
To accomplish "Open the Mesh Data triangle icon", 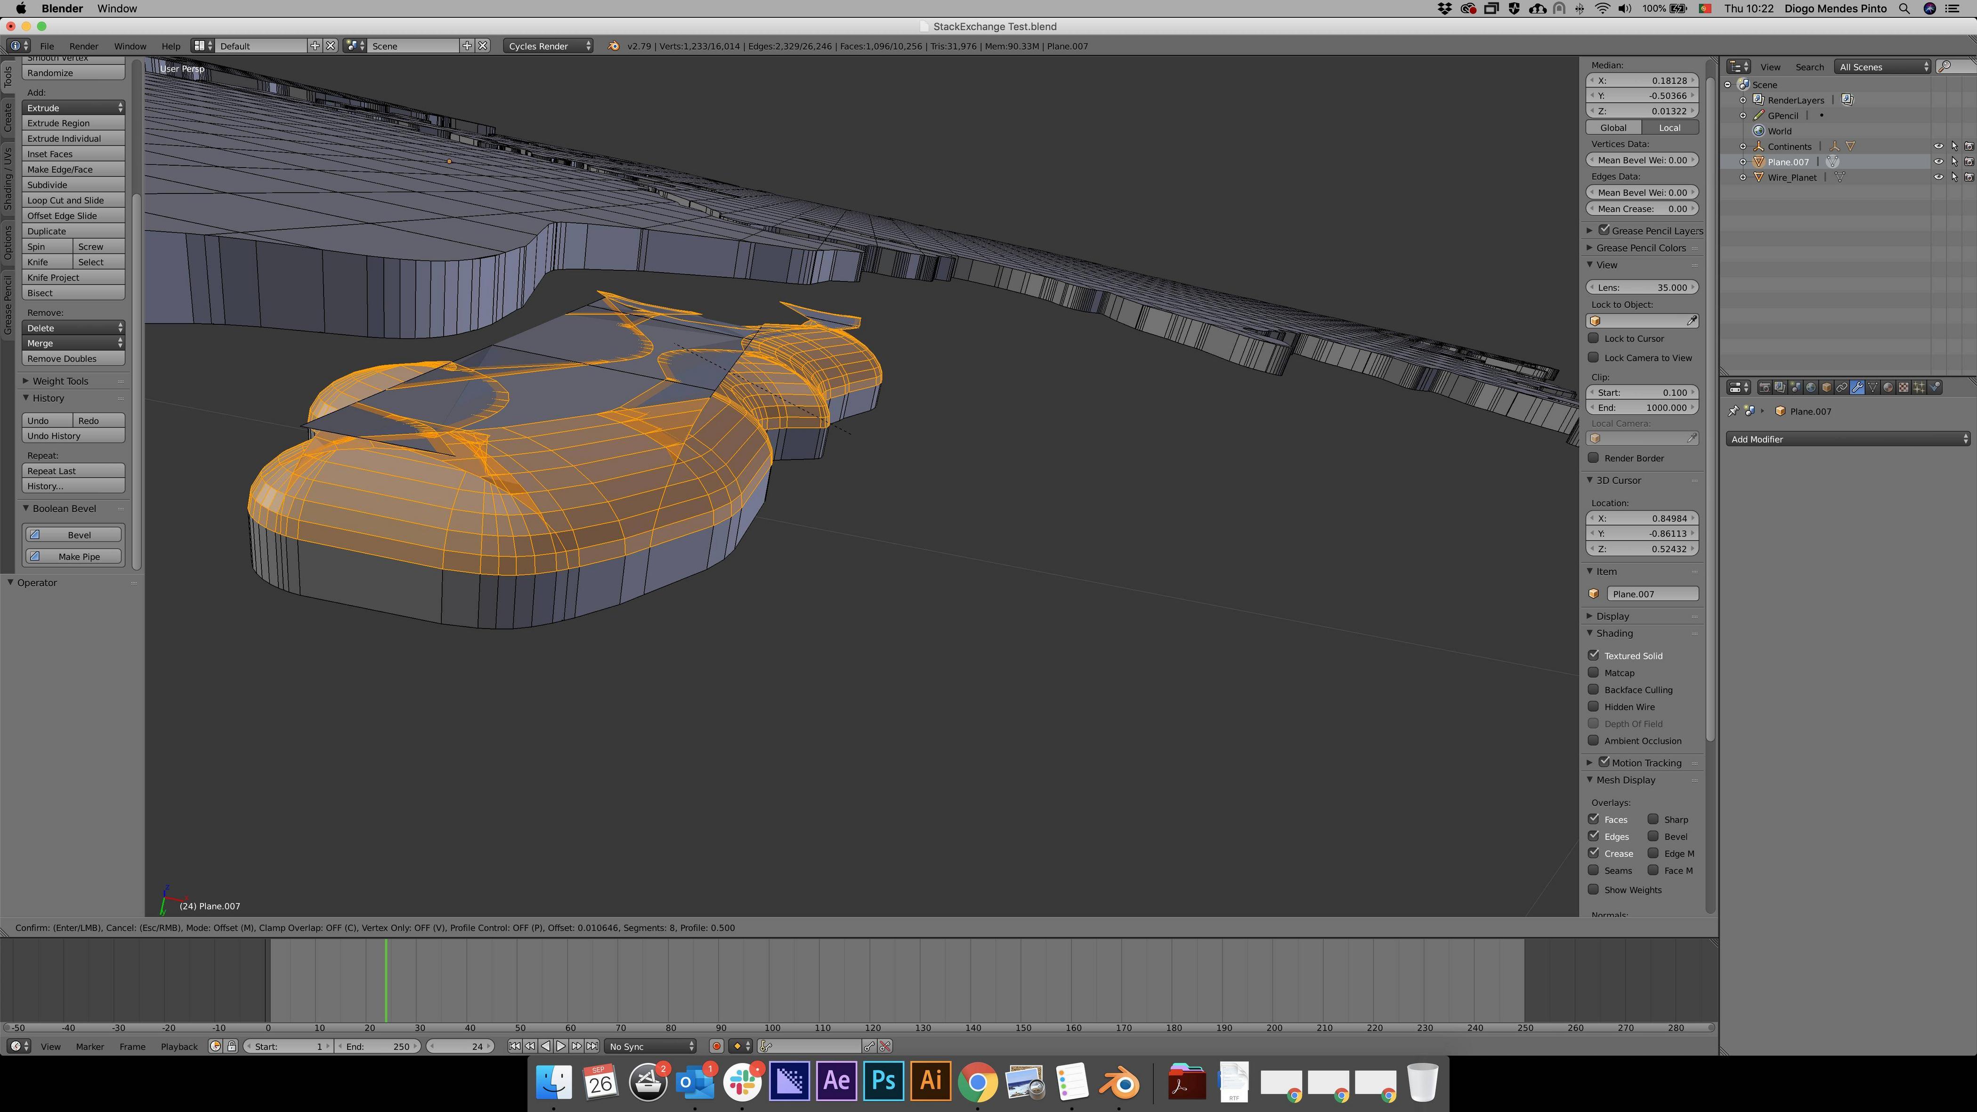I will coord(1872,387).
